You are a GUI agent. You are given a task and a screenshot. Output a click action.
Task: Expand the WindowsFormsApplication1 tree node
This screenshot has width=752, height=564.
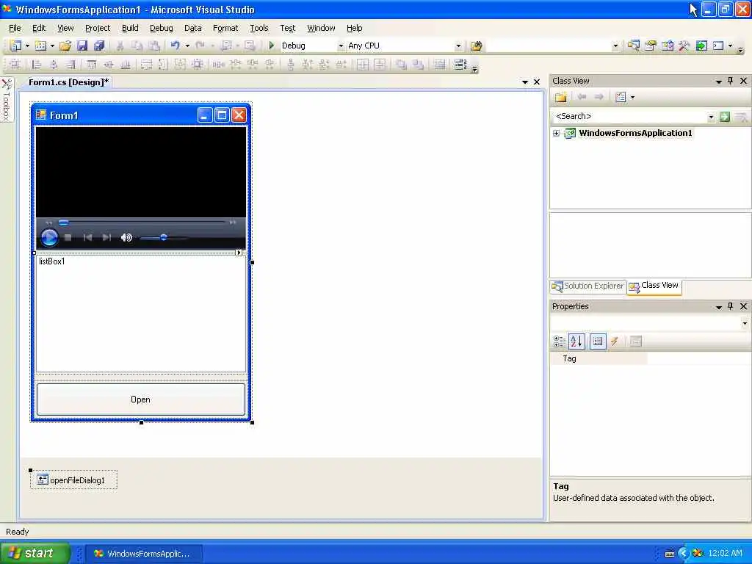tap(556, 134)
